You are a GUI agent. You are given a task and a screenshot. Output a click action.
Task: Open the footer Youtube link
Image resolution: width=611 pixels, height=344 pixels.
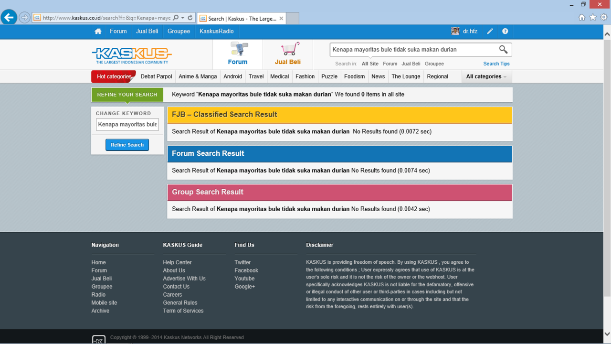coord(244,279)
